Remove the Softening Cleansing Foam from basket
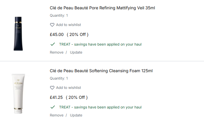The image size is (204, 120). click(x=57, y=115)
